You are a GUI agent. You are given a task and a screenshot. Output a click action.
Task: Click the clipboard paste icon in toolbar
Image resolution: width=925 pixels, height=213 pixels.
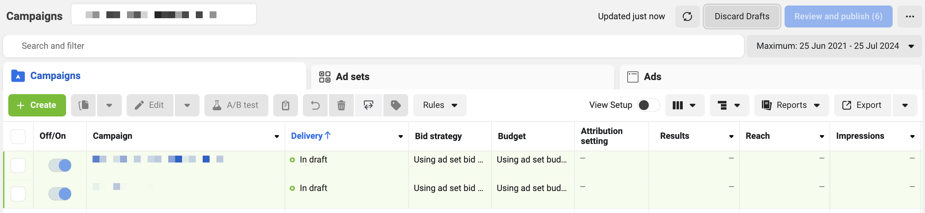click(x=285, y=105)
